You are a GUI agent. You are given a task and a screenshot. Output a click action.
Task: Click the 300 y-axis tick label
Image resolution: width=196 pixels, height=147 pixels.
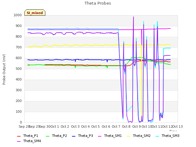19,90
